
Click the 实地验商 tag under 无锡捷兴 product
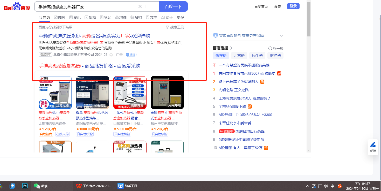pyautogui.click(x=46, y=134)
